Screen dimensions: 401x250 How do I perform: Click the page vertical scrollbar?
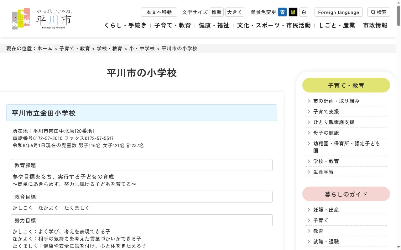(x=398, y=16)
